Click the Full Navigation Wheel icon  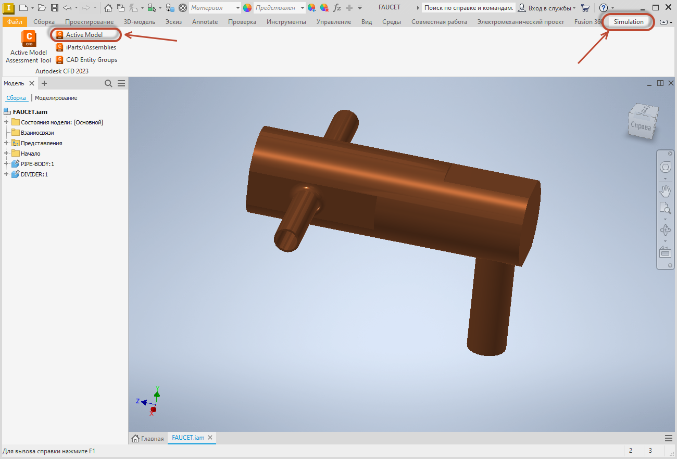[666, 167]
